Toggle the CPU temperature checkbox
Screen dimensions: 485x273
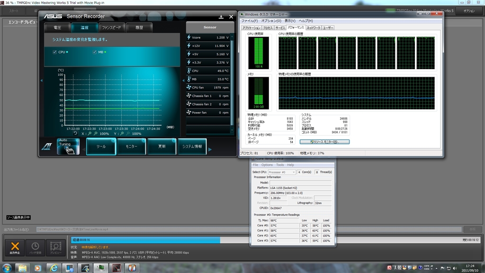(x=55, y=52)
